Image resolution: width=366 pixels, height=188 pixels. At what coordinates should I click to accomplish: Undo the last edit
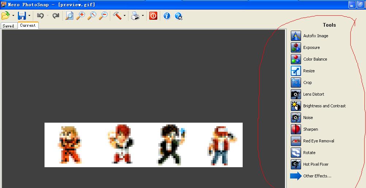click(40, 16)
